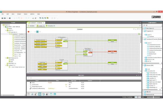Collapse the Devices section in Components
This screenshot has width=163, height=109.
(143, 65)
